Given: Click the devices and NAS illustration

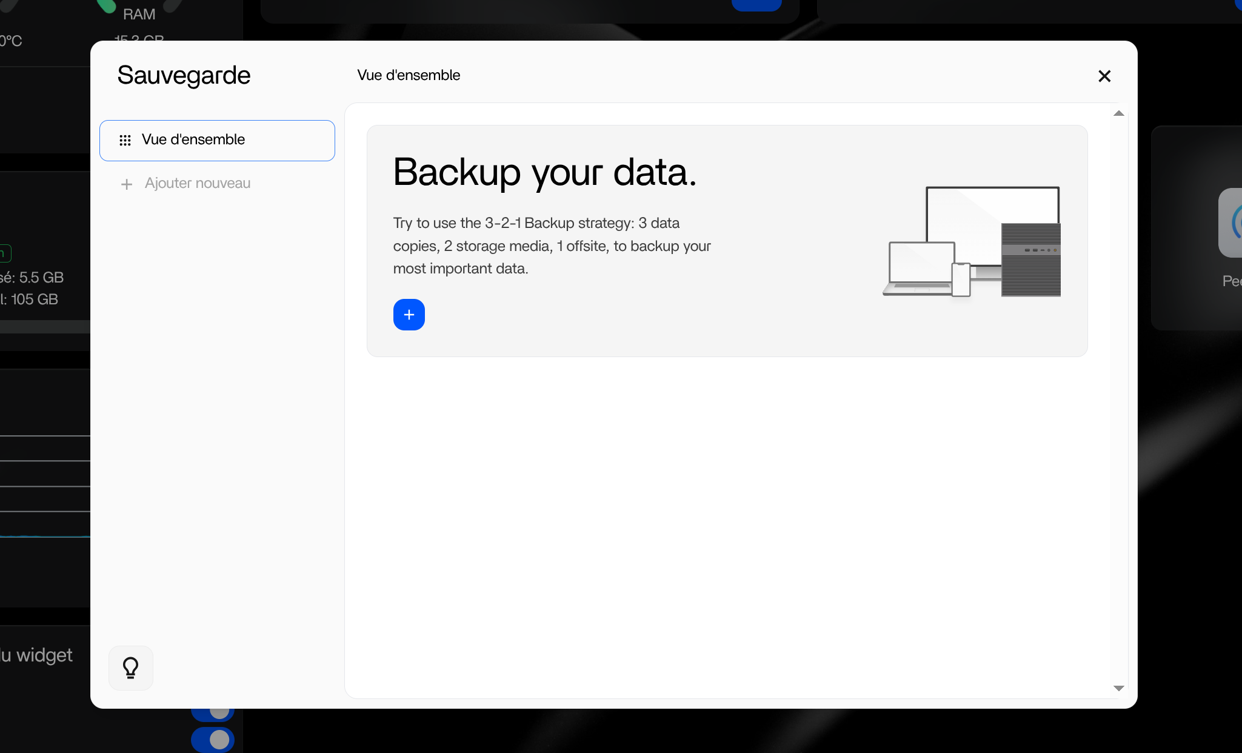Looking at the screenshot, I should coord(972,242).
